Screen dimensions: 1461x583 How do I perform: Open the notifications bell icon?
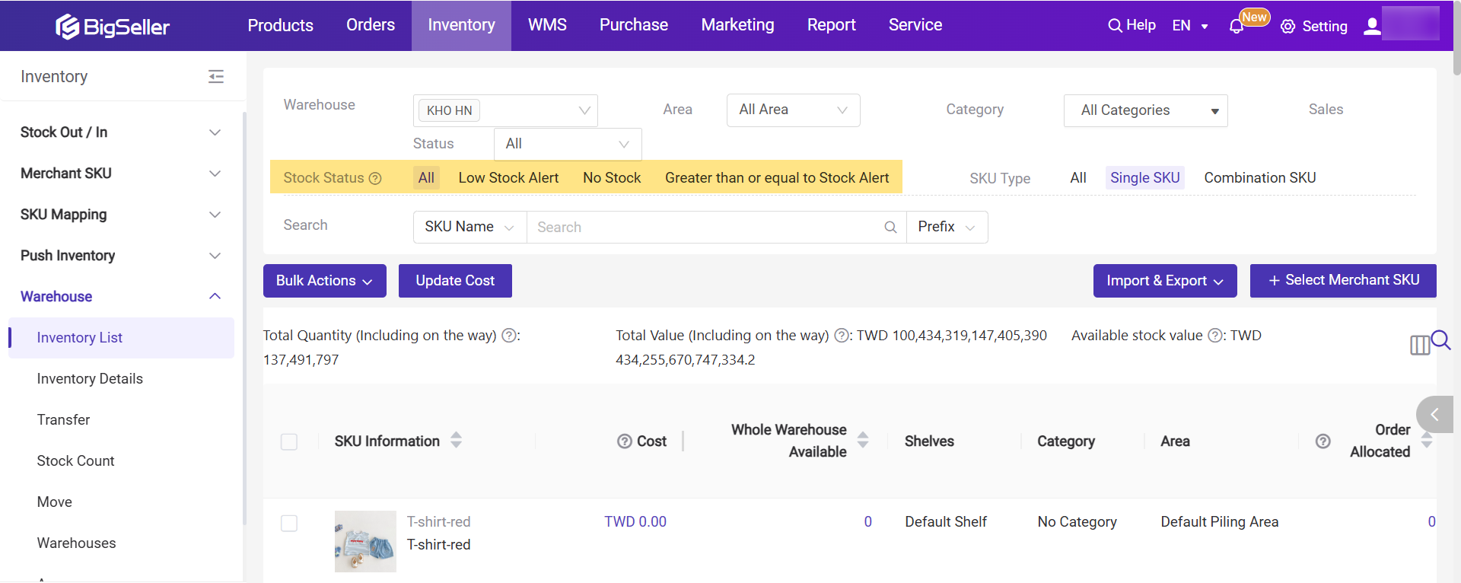[x=1237, y=27]
